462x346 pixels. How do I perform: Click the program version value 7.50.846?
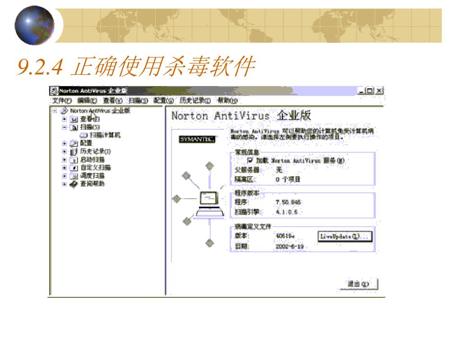click(x=288, y=202)
